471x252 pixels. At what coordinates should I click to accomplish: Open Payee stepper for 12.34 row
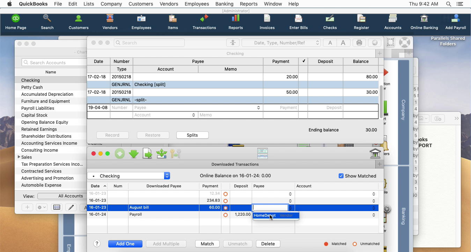290,194
